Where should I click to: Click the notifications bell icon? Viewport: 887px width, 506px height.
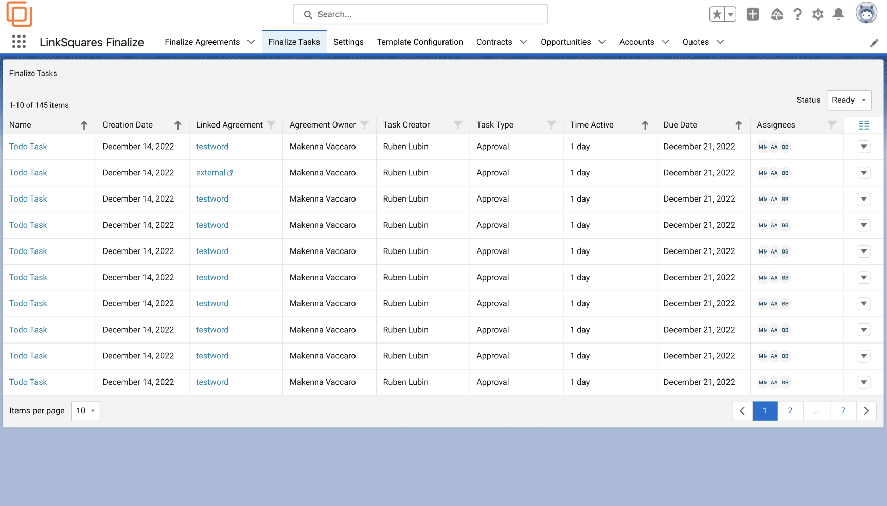tap(838, 14)
